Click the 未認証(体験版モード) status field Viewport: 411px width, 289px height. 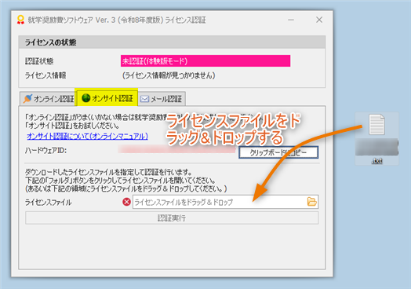pyautogui.click(x=205, y=61)
